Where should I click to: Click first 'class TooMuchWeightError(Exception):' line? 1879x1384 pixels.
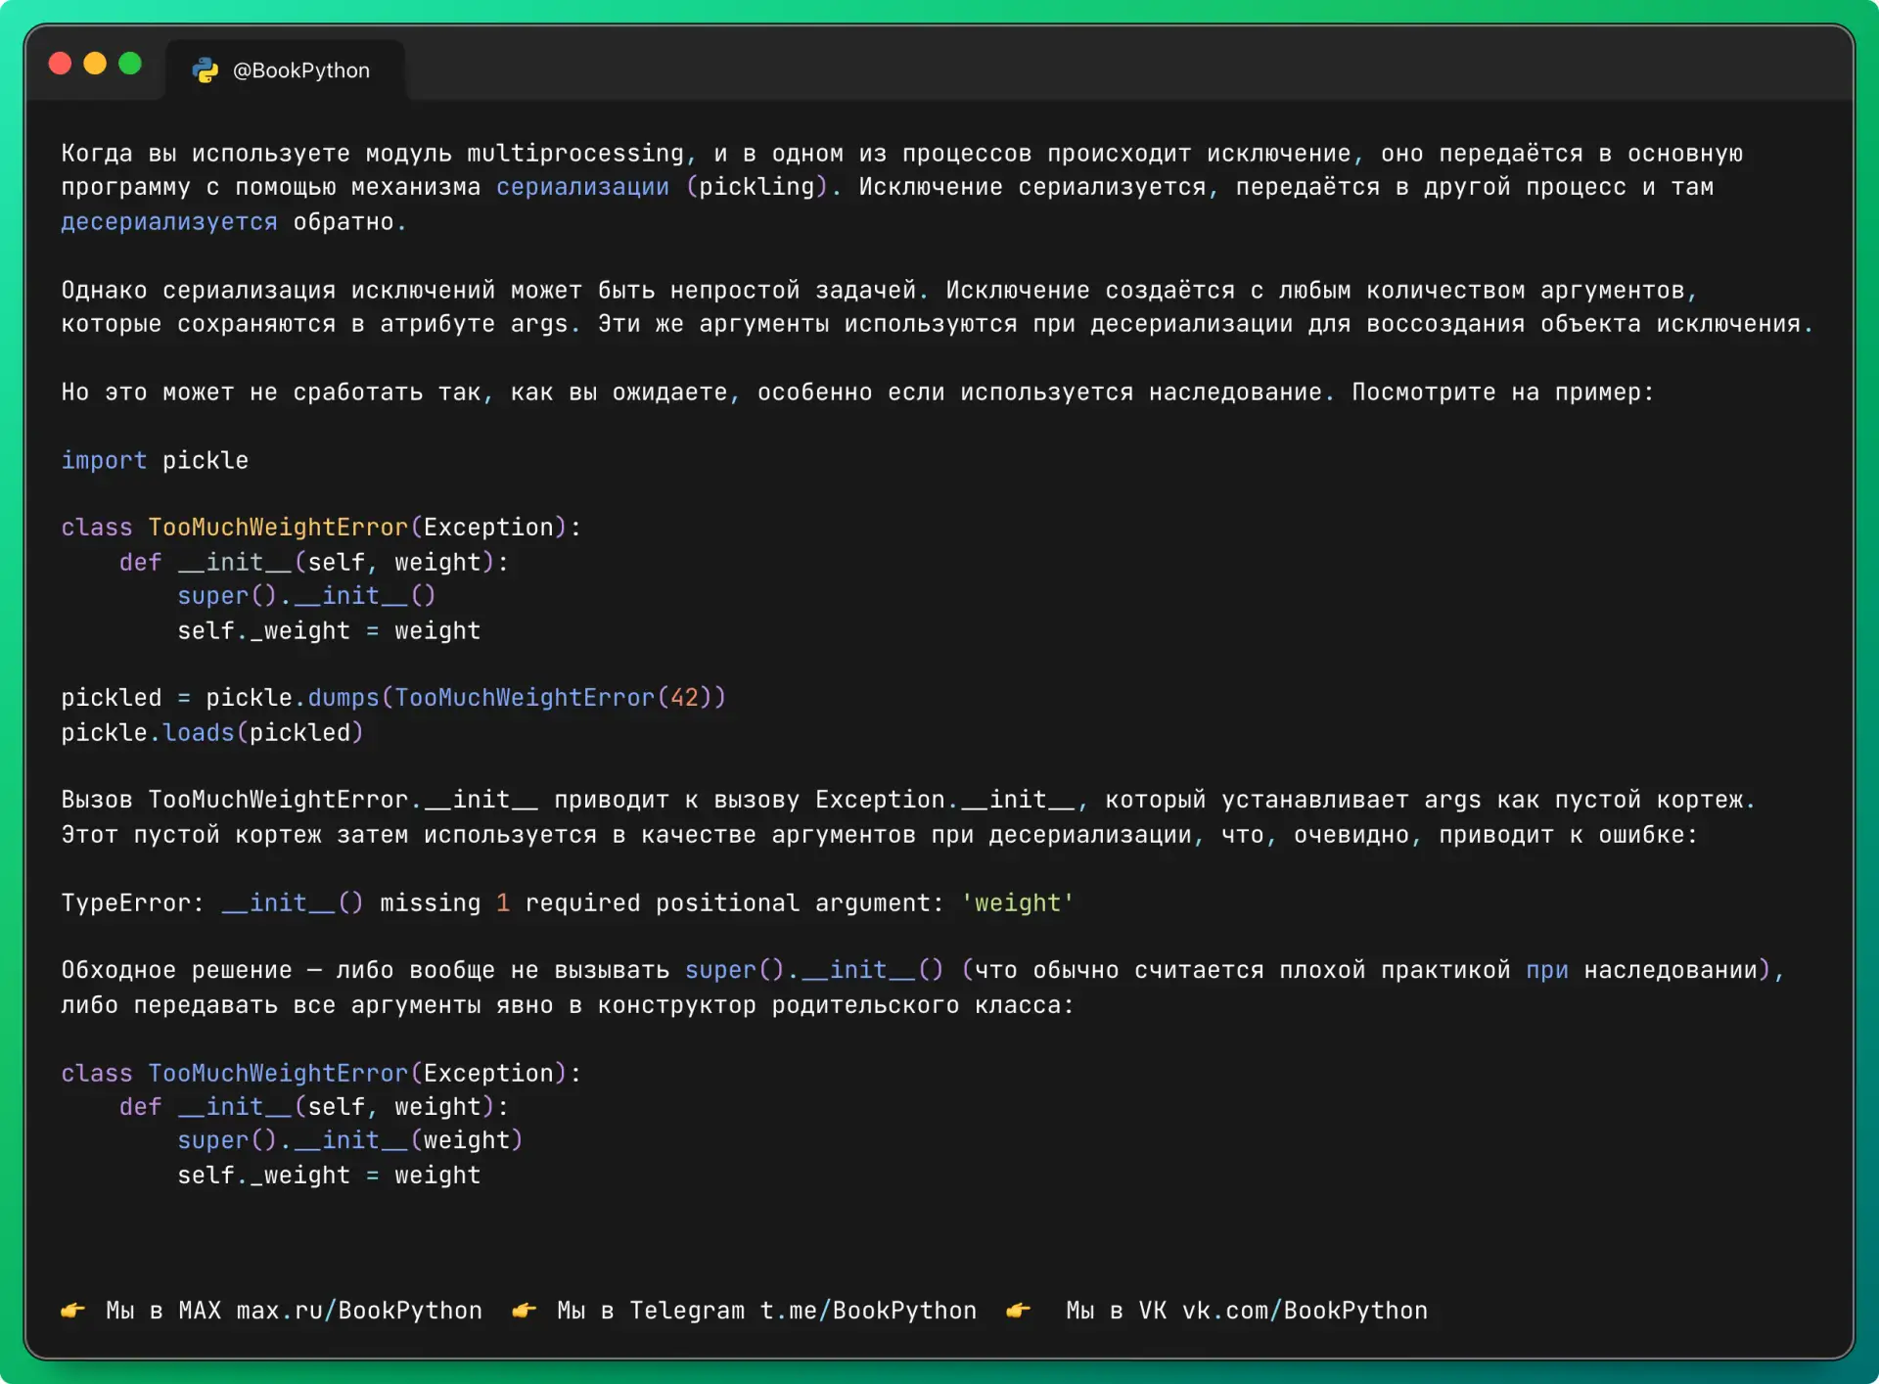point(321,528)
